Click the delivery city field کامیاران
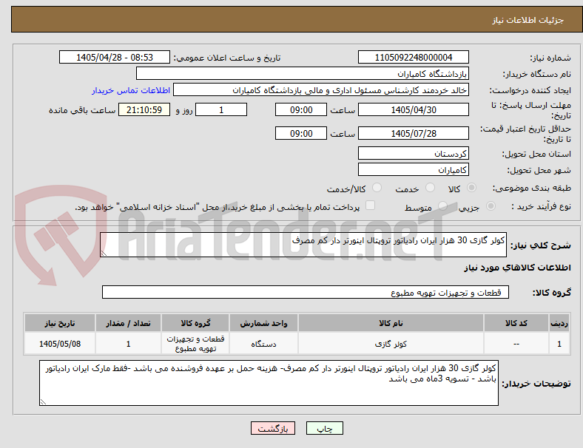Viewport: 583px width, 448px height. 413,169
